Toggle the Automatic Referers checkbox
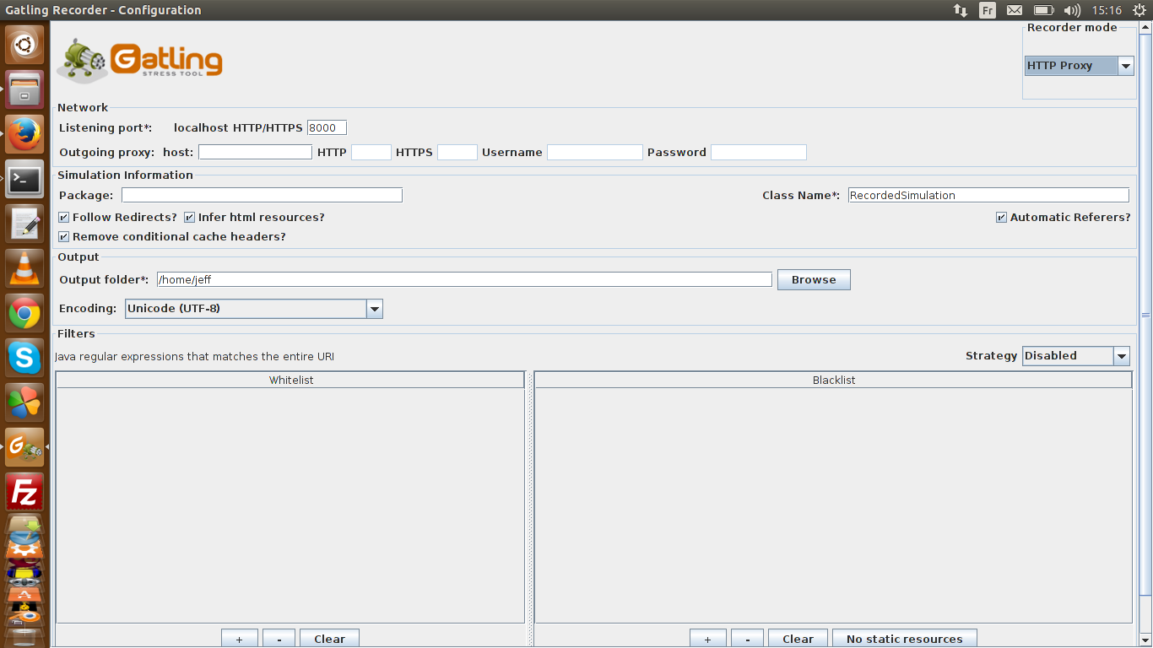This screenshot has height=648, width=1153. pyautogui.click(x=1002, y=218)
